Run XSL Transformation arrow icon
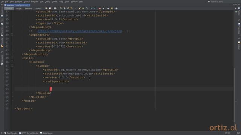Image resolution: width=241 pixels, height=135 pixels. (116, 8)
